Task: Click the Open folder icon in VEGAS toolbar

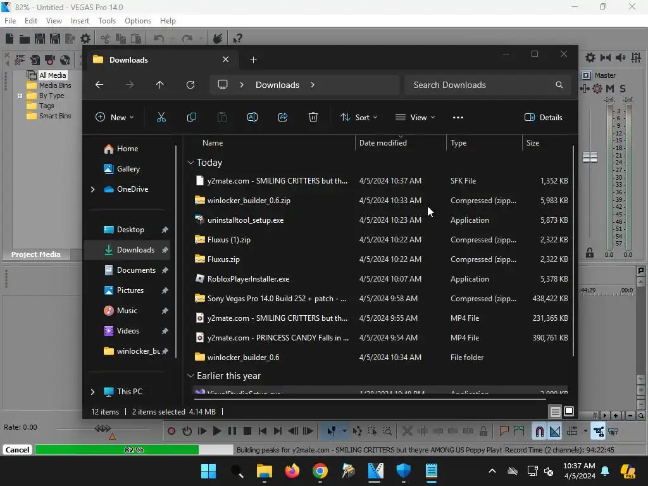Action: click(x=25, y=39)
